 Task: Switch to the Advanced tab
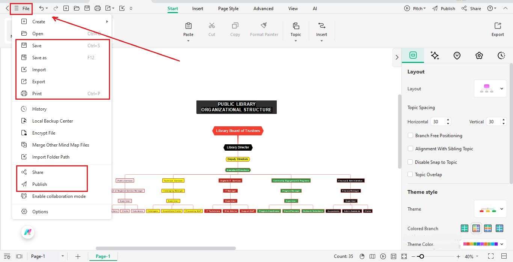coord(263,8)
